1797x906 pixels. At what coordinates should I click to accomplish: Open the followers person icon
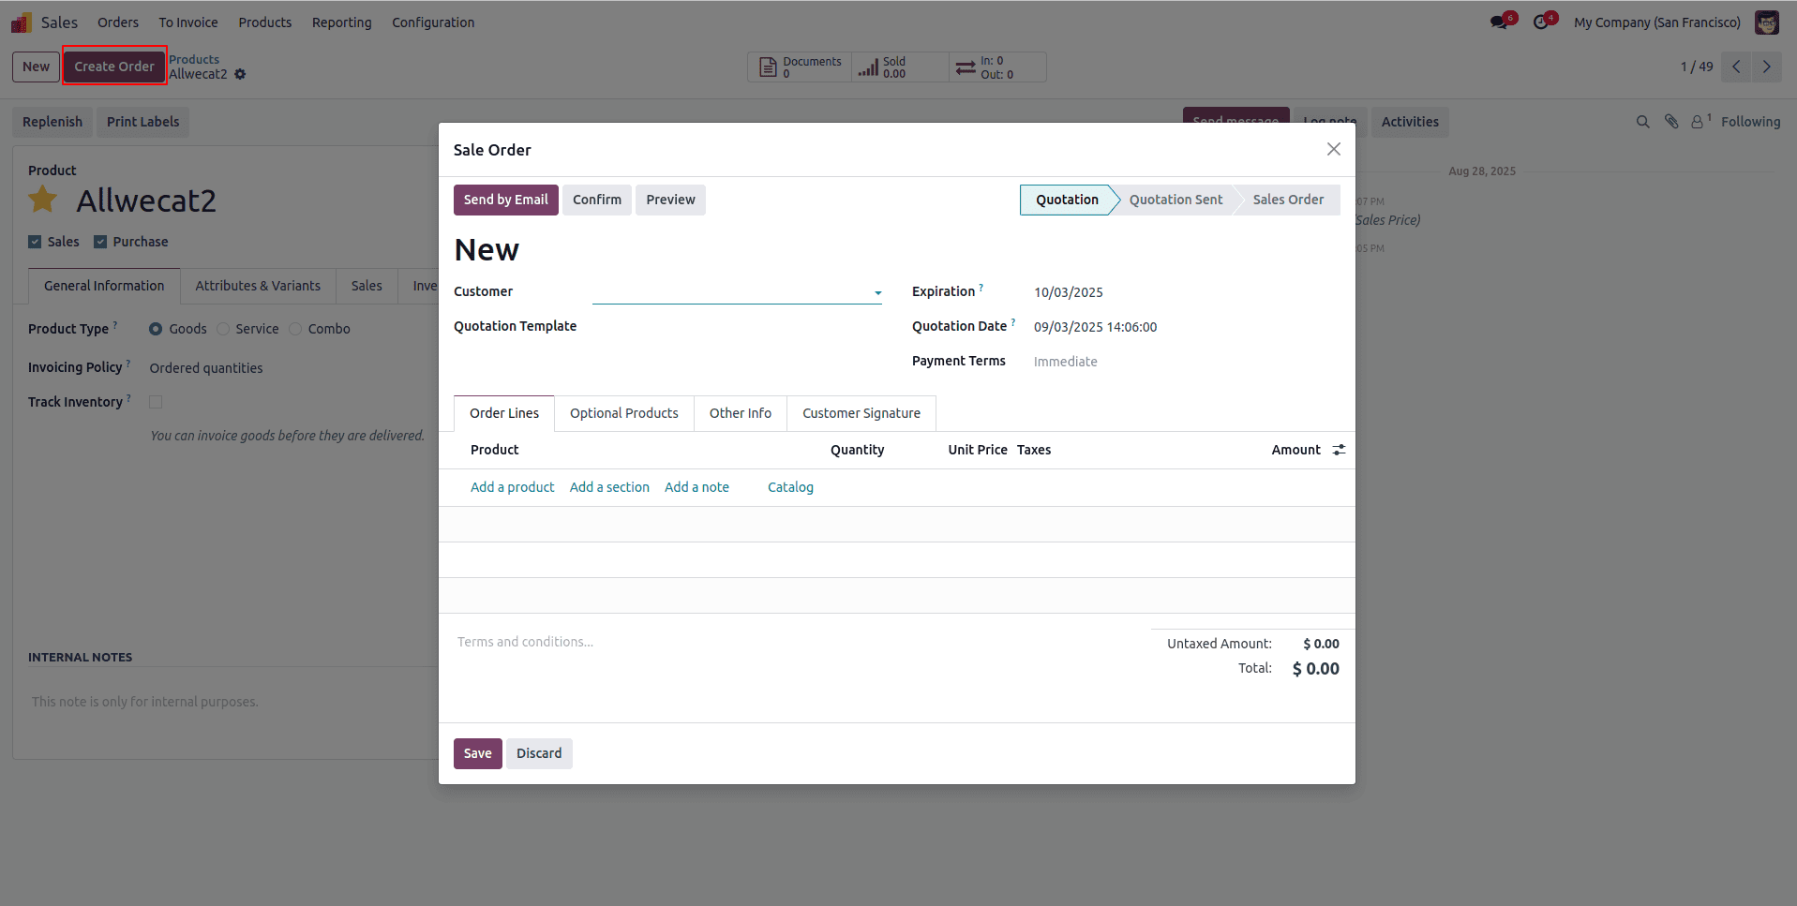click(x=1699, y=122)
